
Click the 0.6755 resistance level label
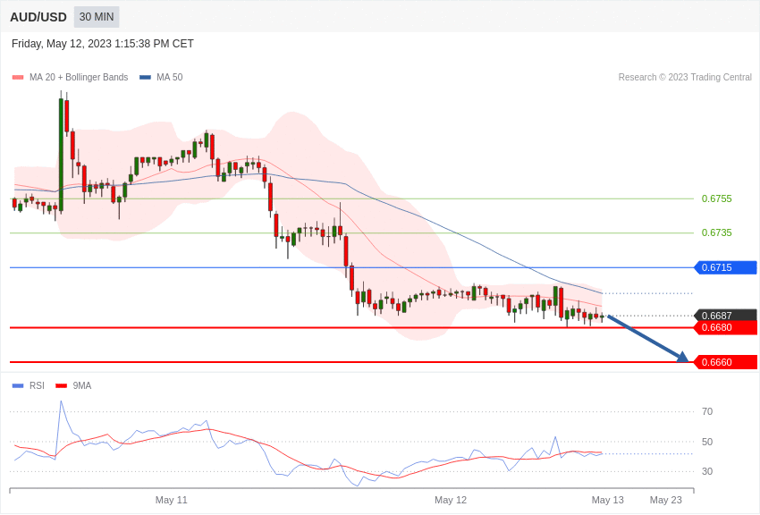pos(716,198)
